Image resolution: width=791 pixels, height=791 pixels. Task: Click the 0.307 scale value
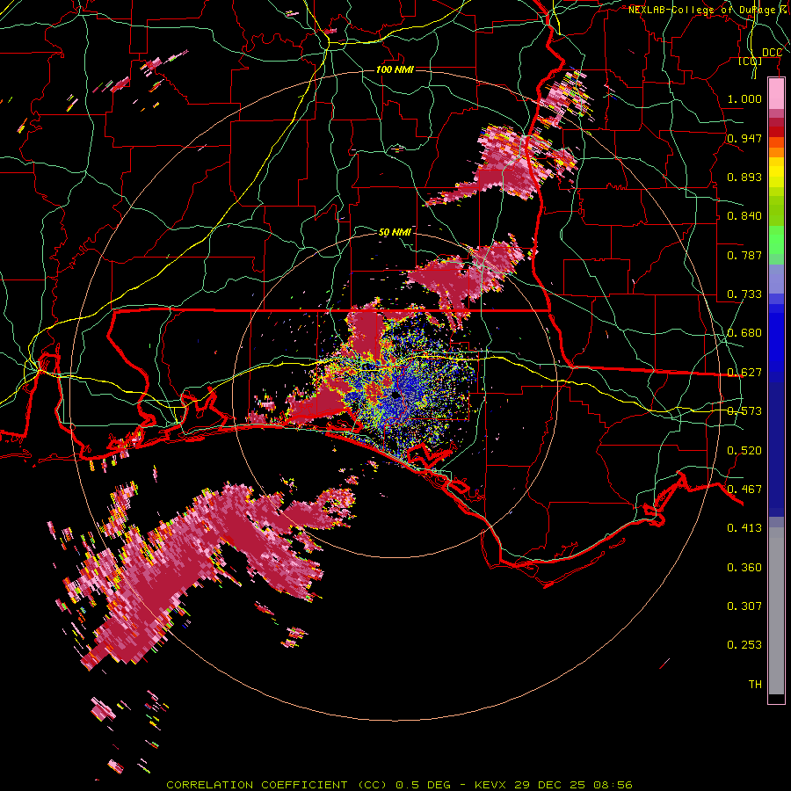(x=744, y=606)
